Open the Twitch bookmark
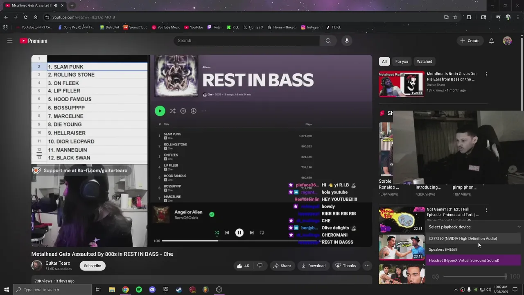Image resolution: width=524 pixels, height=295 pixels. [x=215, y=27]
